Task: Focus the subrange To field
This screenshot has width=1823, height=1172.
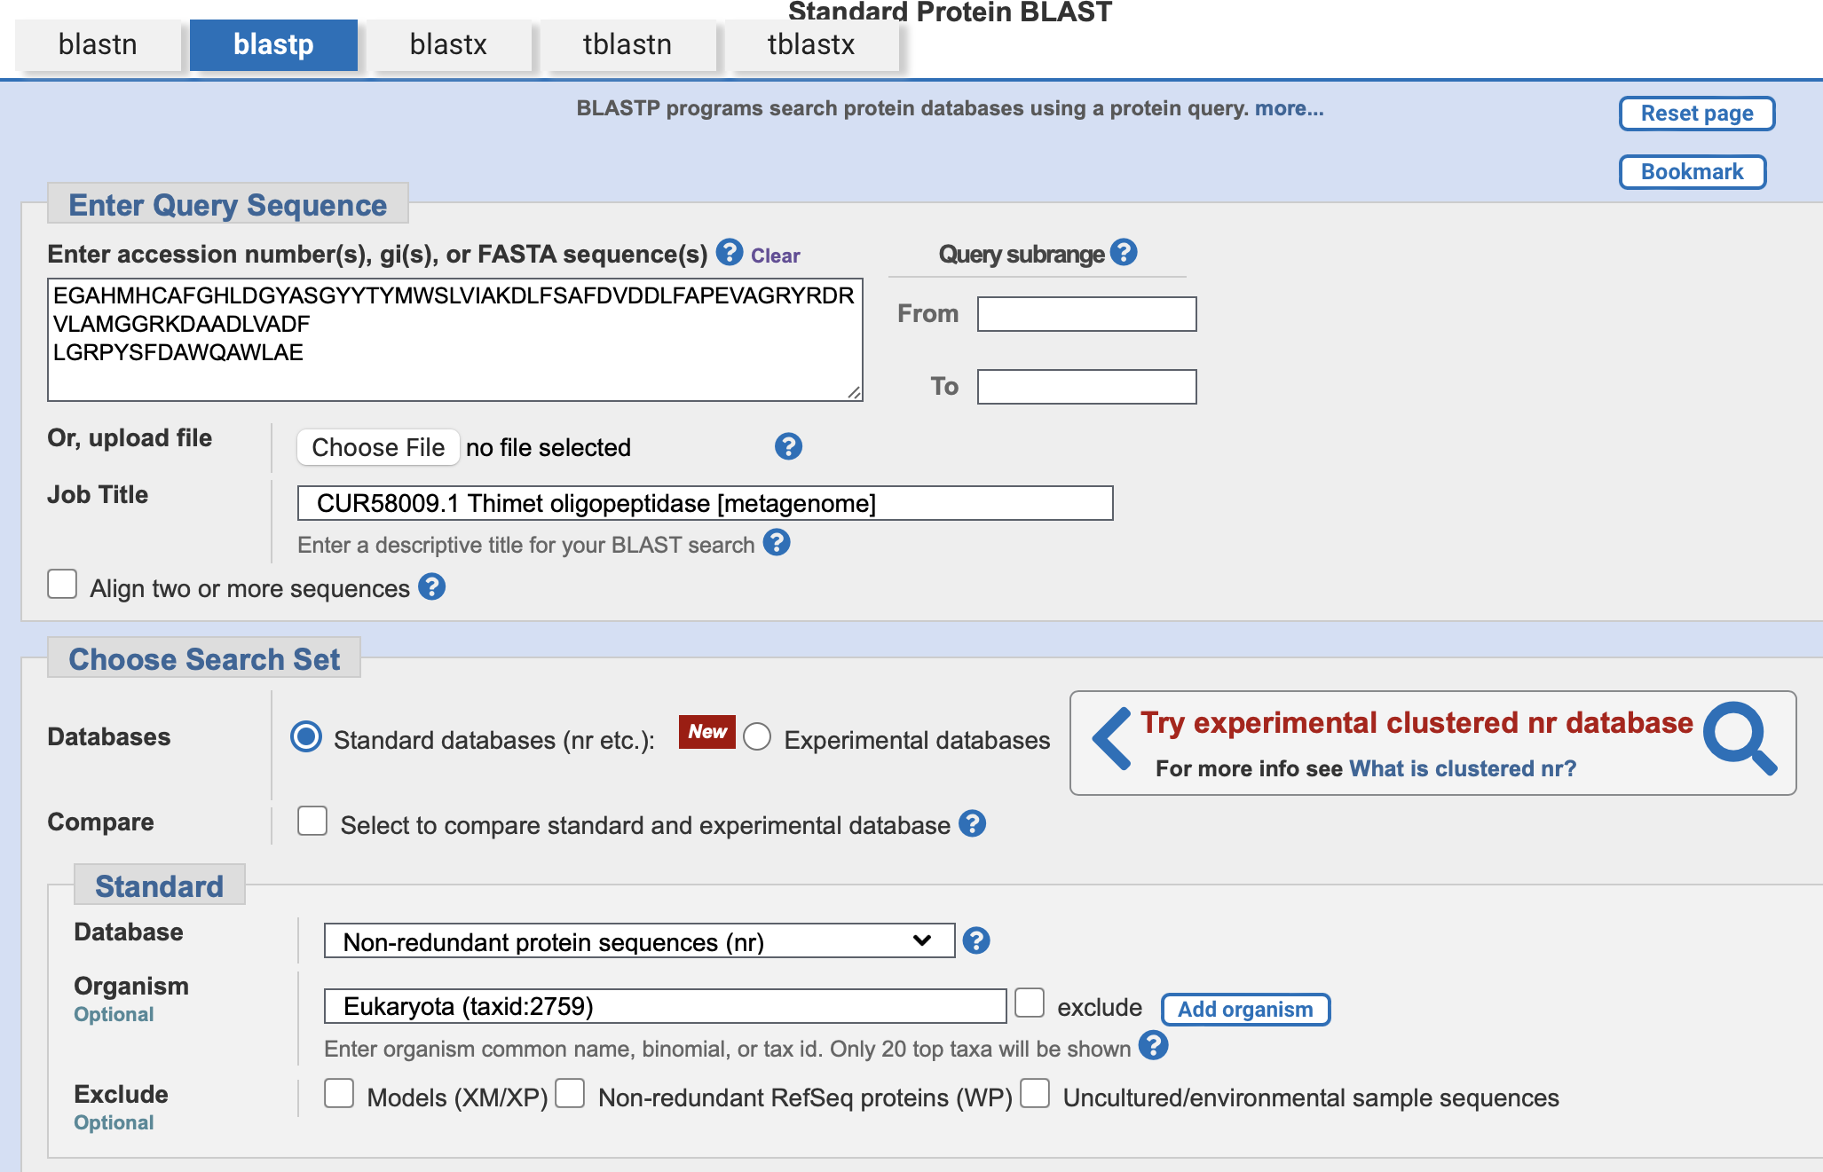Action: pos(1087,387)
